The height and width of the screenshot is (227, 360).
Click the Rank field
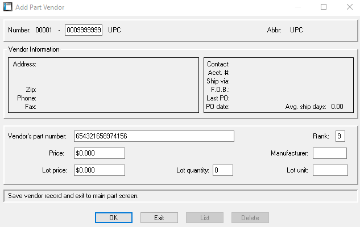pyautogui.click(x=340, y=136)
